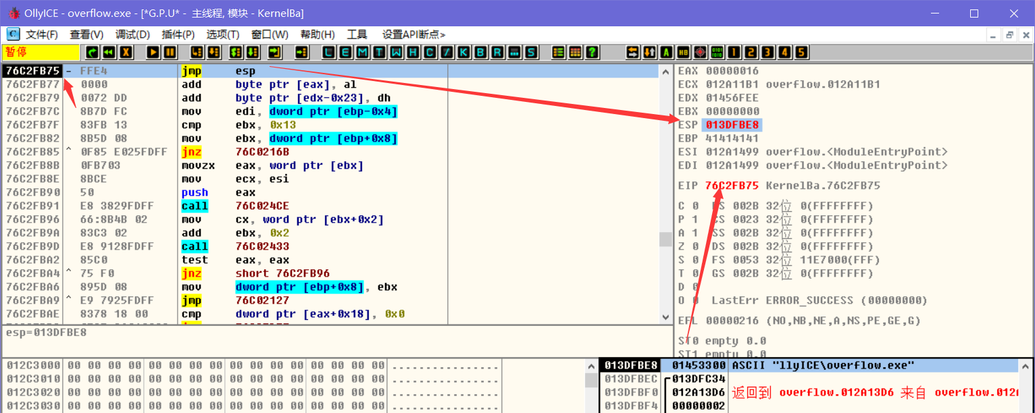Click the red target crosshair icon
The width and height of the screenshot is (1035, 413).
point(700,52)
